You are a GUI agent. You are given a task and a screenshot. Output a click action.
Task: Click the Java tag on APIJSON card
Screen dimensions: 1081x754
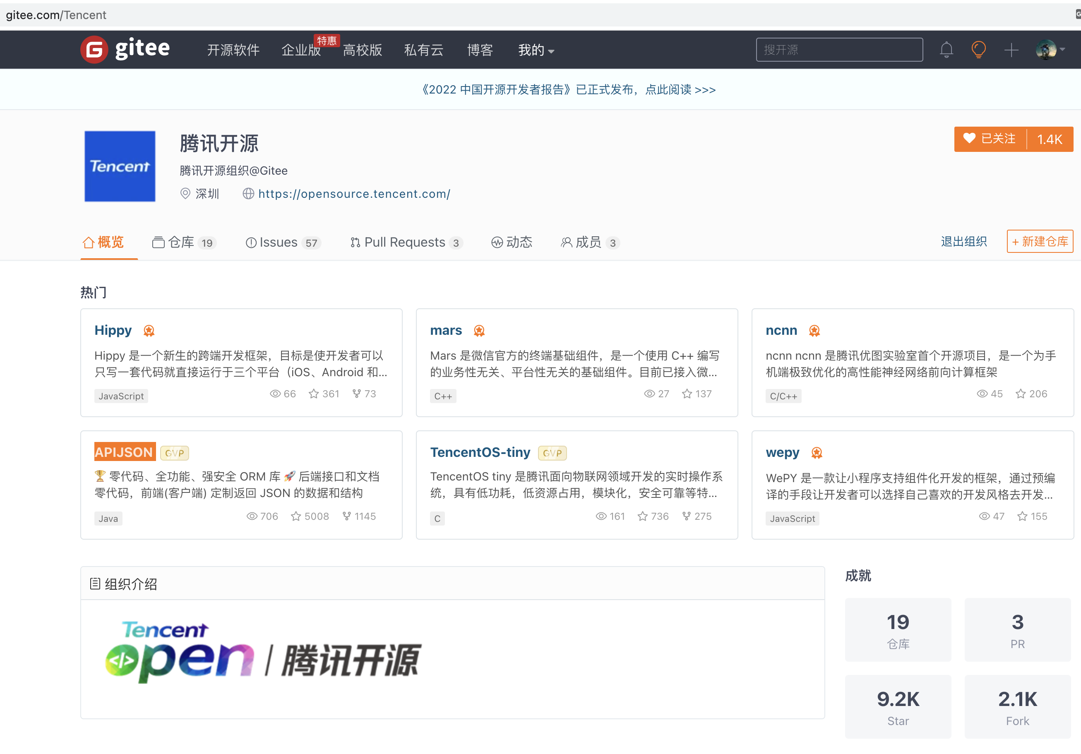tap(108, 519)
